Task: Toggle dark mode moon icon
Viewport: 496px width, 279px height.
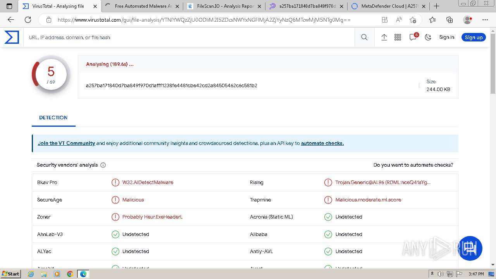Action: [x=428, y=37]
